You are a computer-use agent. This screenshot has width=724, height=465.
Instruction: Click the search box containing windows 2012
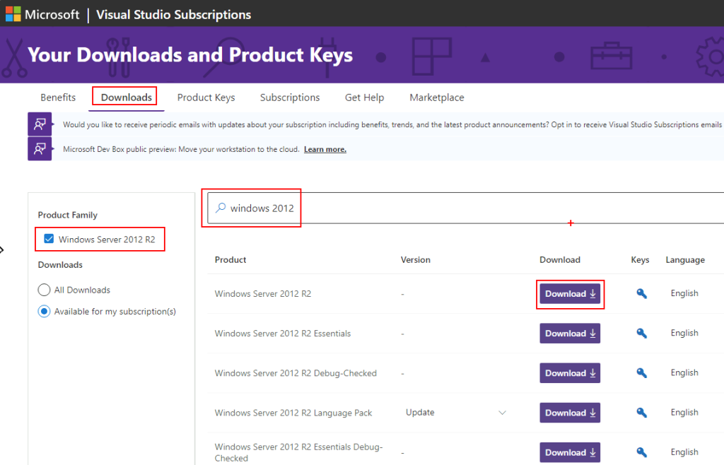tap(424, 208)
